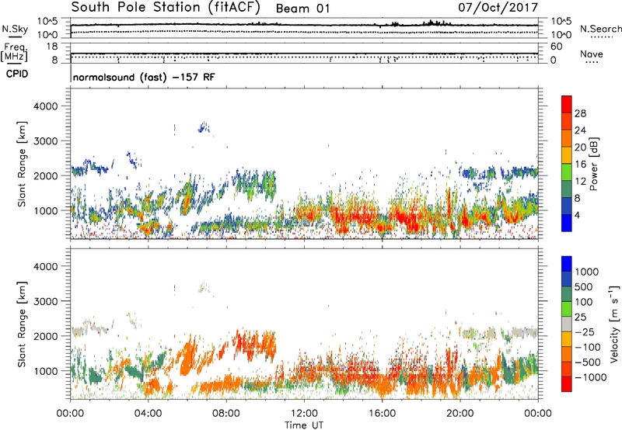
Task: Click the N.Sky legend label
Action: point(15,29)
